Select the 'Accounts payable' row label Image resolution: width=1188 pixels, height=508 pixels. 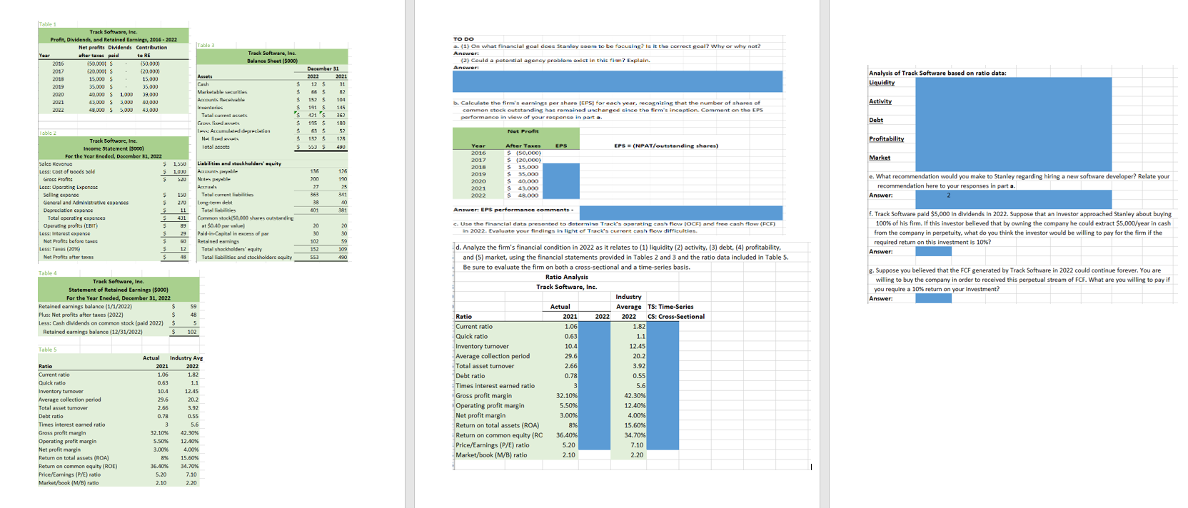217,171
